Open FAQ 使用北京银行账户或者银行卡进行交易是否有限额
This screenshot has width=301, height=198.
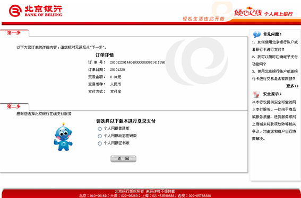pyautogui.click(x=275, y=75)
